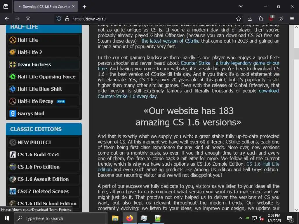Click the page scrollbar up arrow

click(296, 27)
